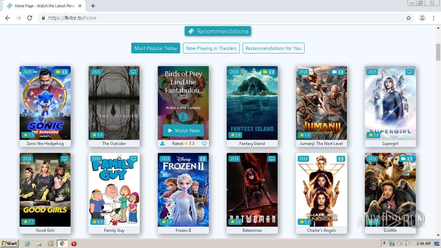The image size is (441, 248).
Task: Open the Supergirl poster
Action: coord(390,103)
